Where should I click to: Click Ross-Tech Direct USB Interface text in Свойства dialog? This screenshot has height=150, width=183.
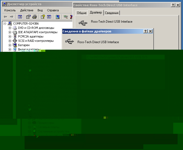point(112,22)
